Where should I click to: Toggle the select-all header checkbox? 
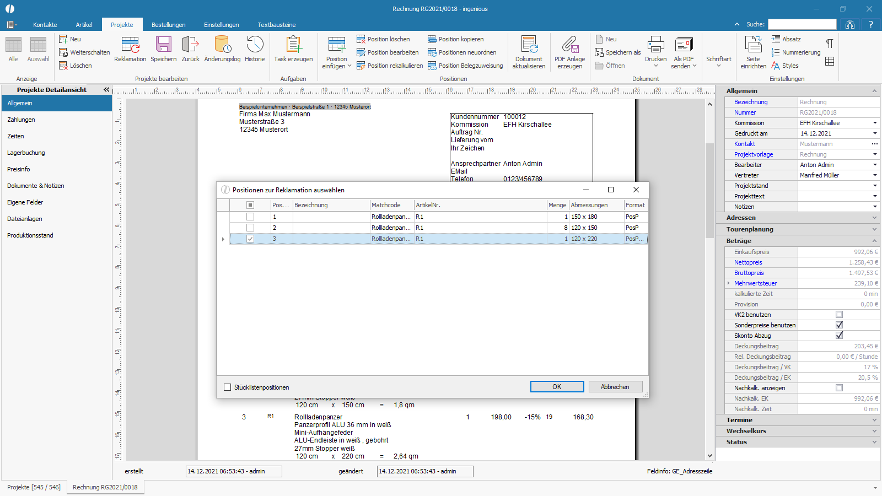[x=250, y=205]
